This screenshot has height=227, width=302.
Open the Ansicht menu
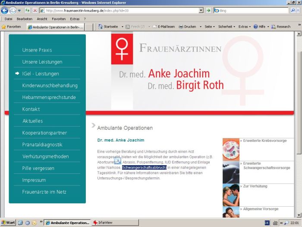42,19
